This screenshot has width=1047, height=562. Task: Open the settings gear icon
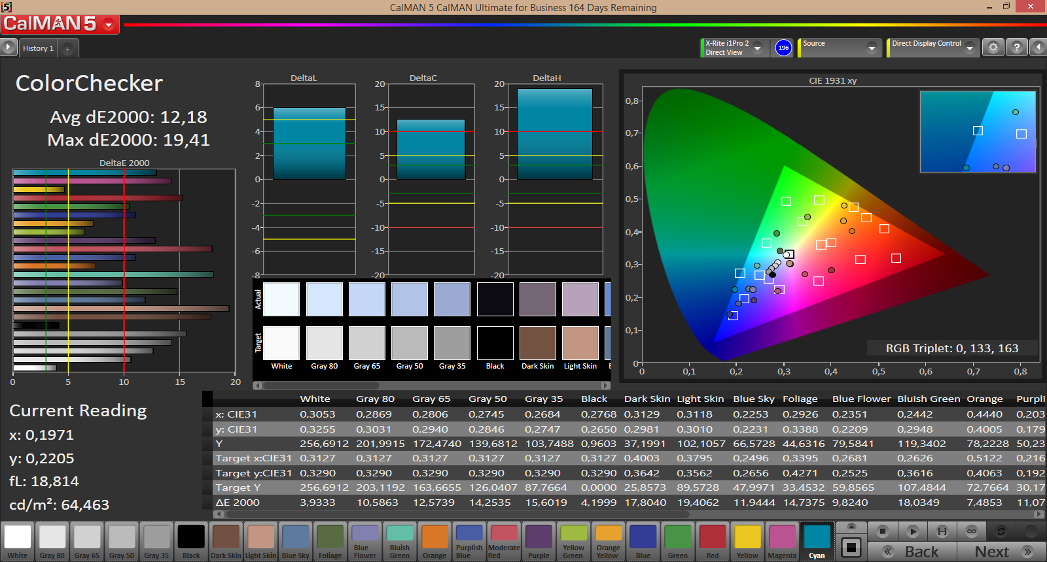993,48
